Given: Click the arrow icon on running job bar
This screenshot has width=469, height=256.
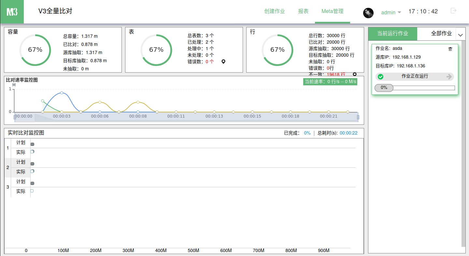Looking at the screenshot, I should click(449, 77).
